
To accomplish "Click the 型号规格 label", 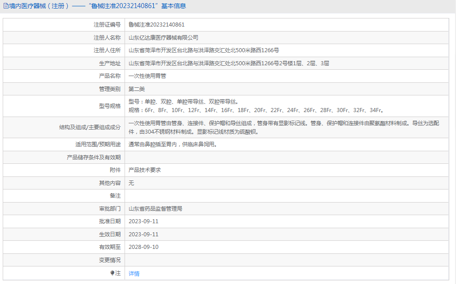I will (110, 106).
